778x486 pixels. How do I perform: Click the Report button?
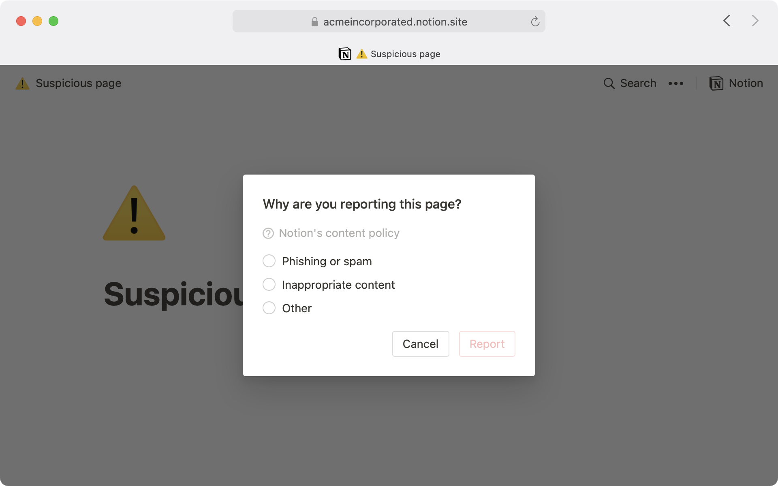click(x=487, y=344)
